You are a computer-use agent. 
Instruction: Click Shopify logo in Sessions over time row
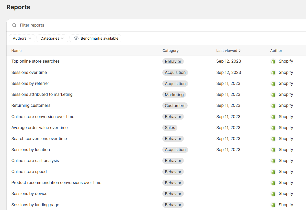tap(273, 73)
